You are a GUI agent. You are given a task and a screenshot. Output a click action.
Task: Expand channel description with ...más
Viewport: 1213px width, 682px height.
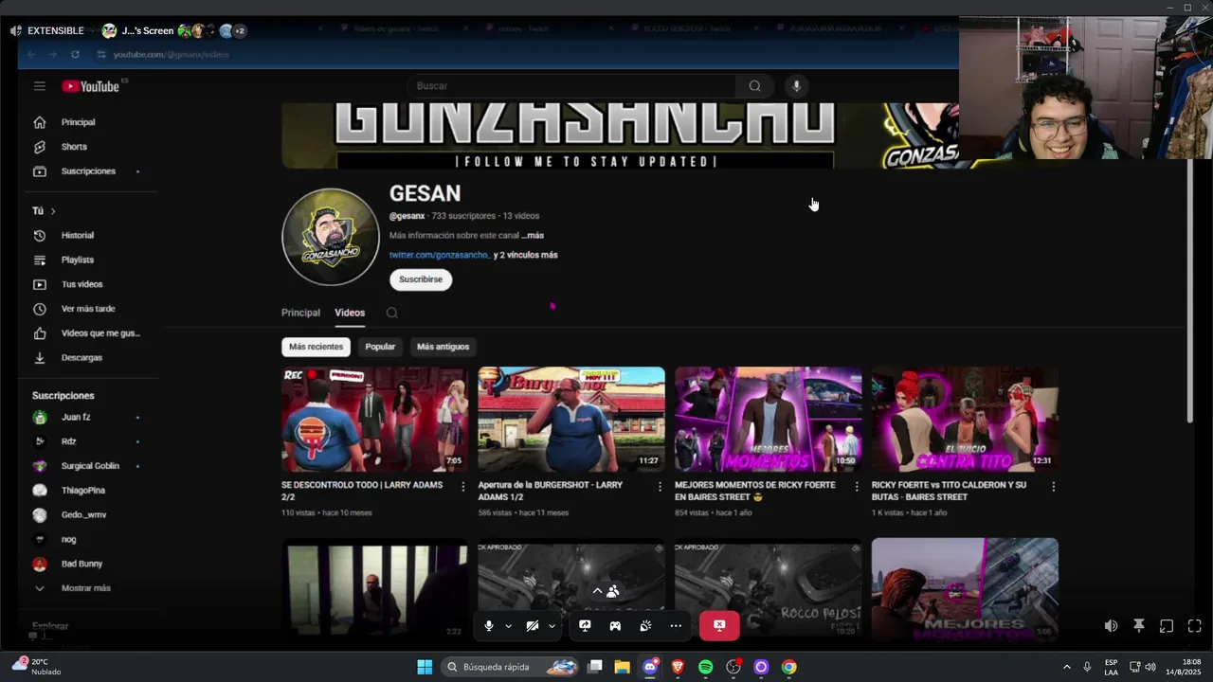click(533, 235)
